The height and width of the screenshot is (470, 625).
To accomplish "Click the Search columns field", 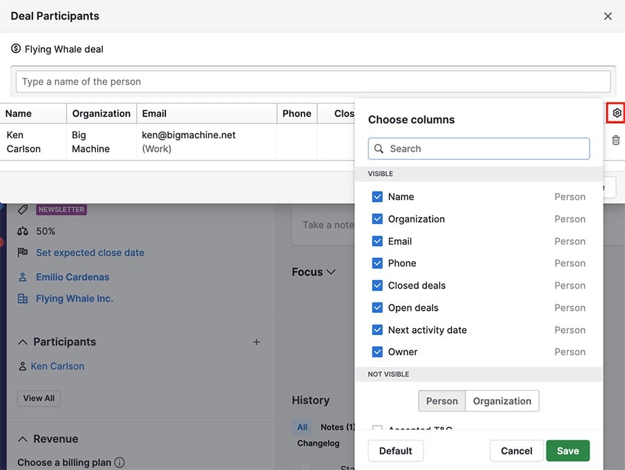I will pos(479,149).
